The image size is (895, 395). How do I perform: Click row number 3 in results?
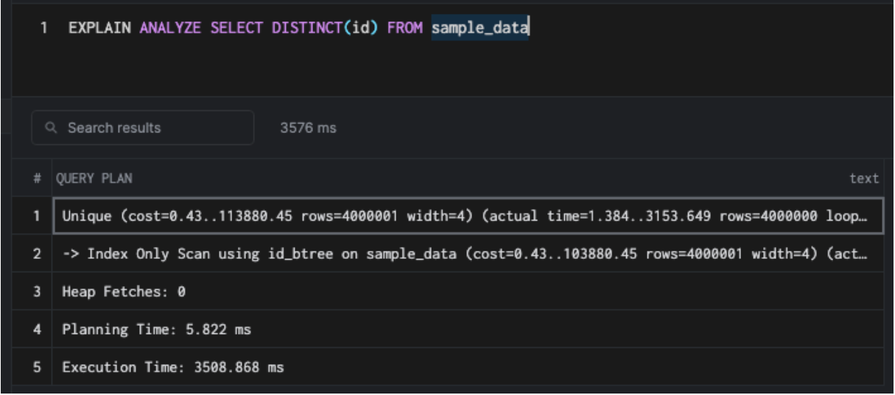pos(37,291)
